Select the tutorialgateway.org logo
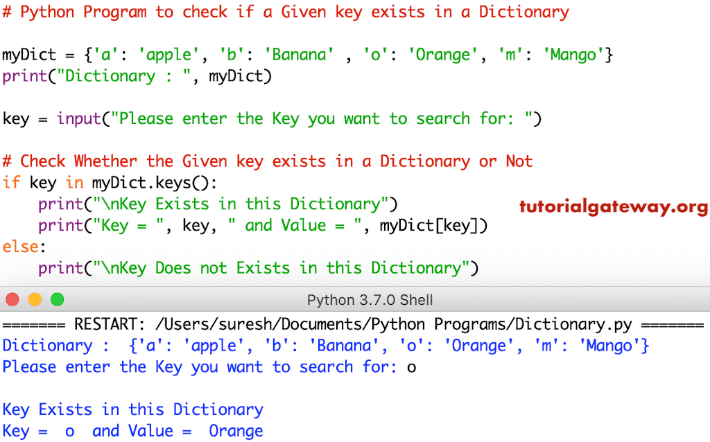710x442 pixels. point(613,206)
